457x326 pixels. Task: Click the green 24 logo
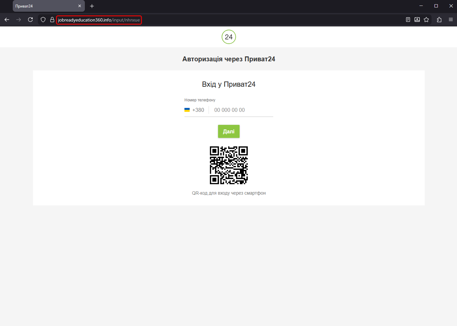click(x=228, y=37)
